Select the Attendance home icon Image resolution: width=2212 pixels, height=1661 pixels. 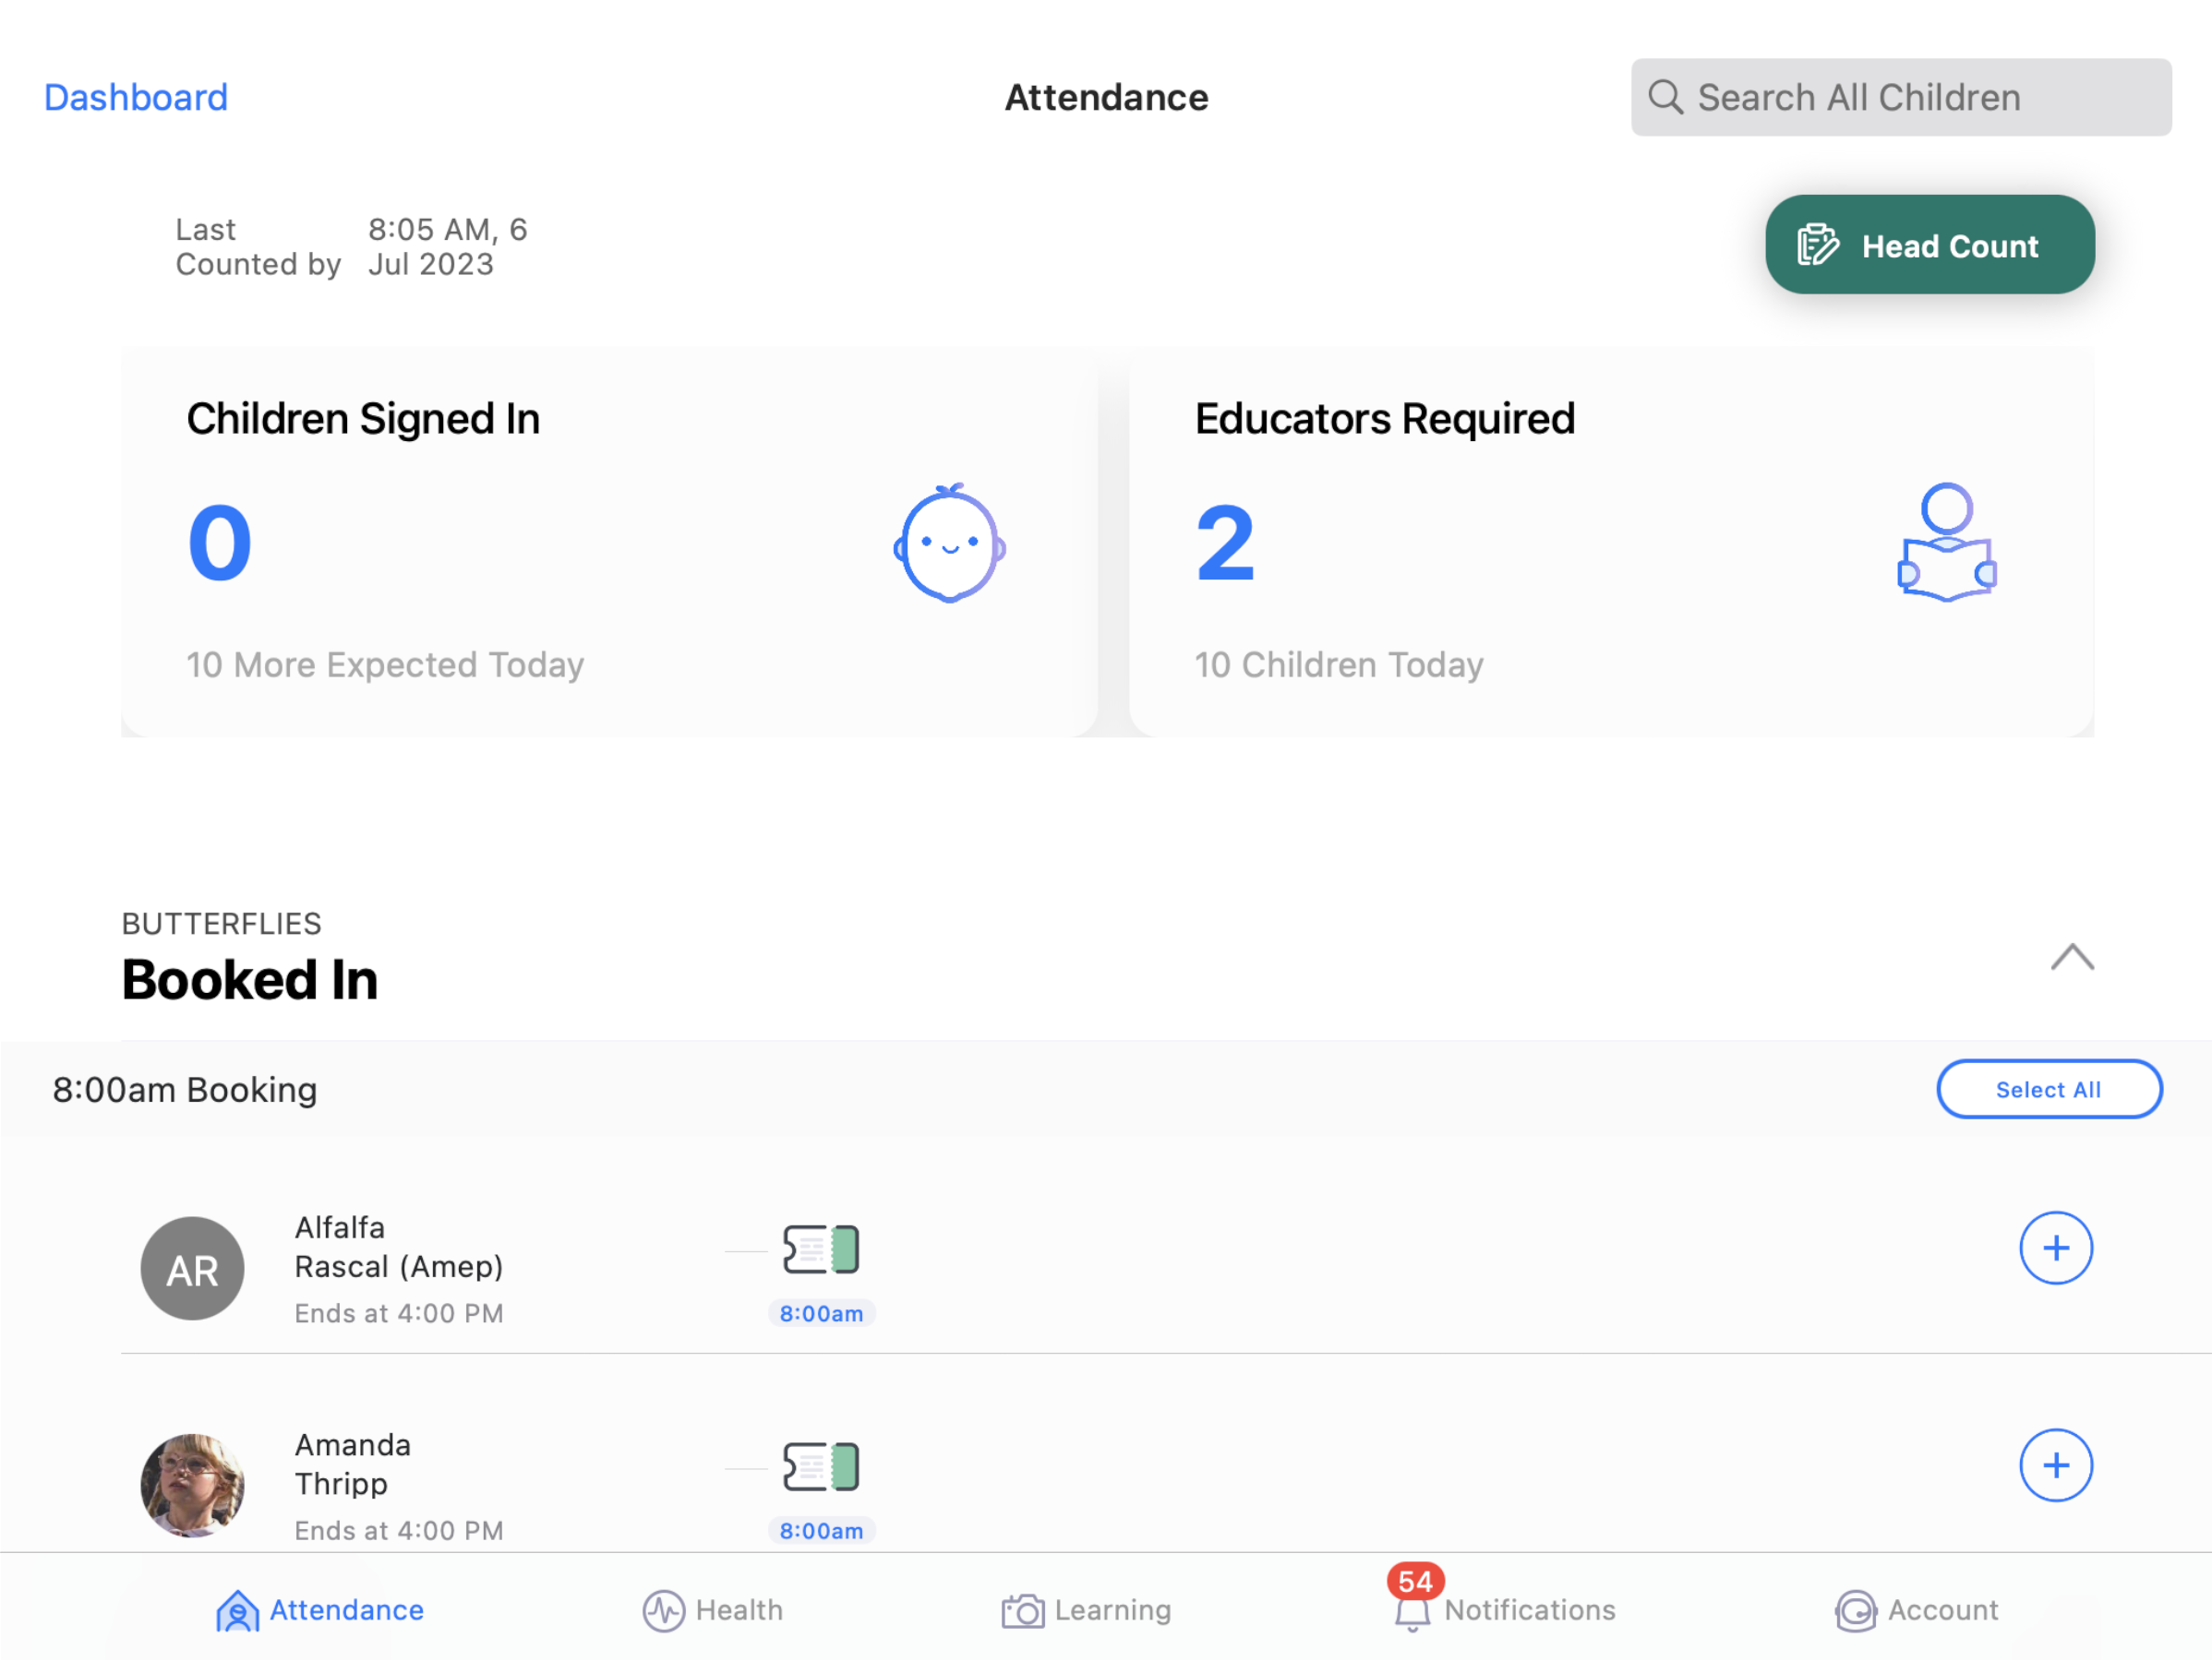click(x=236, y=1610)
